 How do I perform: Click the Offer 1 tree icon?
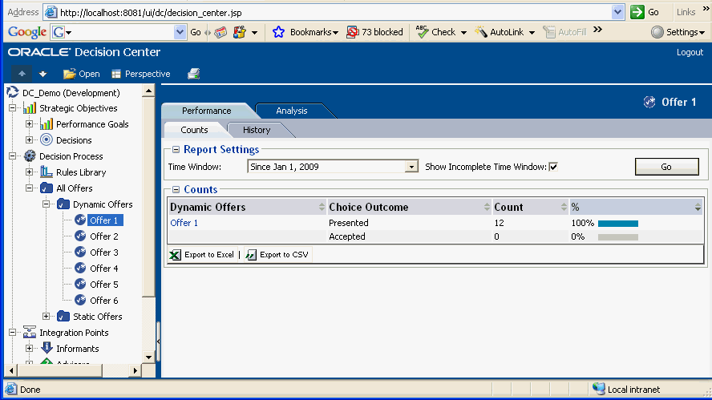click(80, 220)
